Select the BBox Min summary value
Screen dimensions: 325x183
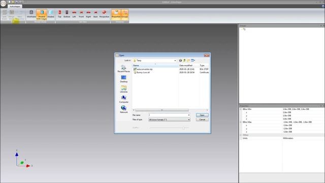[x=296, y=109]
